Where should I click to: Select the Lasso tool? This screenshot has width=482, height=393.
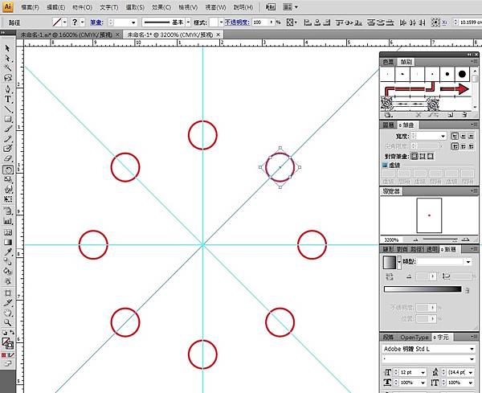8,78
